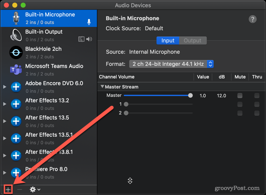Toggle Mute checkbox for channel 2
266x195 pixels.
pos(240,113)
